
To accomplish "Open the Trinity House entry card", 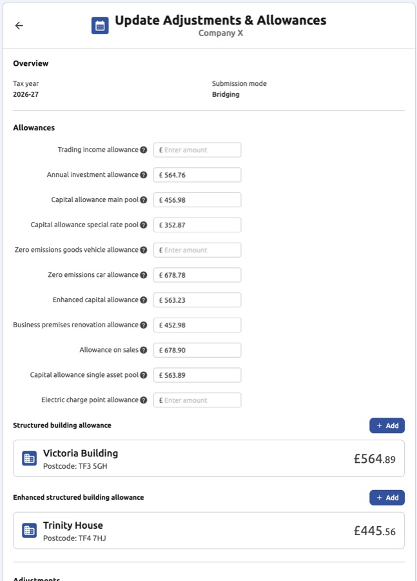I will pyautogui.click(x=209, y=531).
